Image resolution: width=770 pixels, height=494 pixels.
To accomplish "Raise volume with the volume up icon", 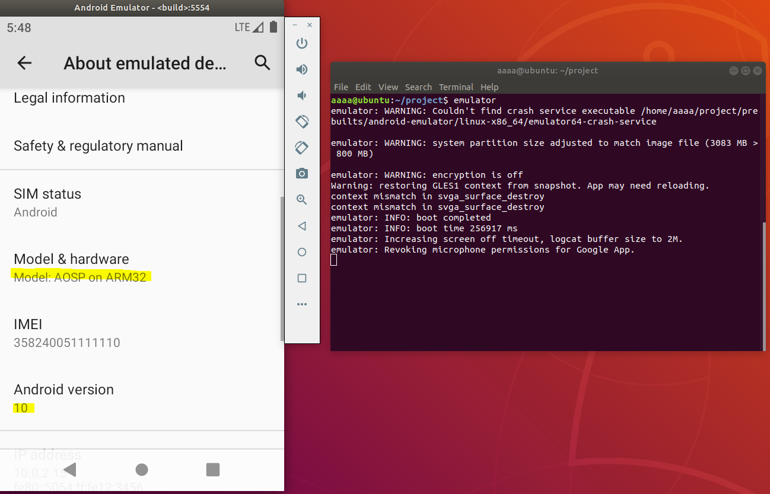I will [302, 69].
